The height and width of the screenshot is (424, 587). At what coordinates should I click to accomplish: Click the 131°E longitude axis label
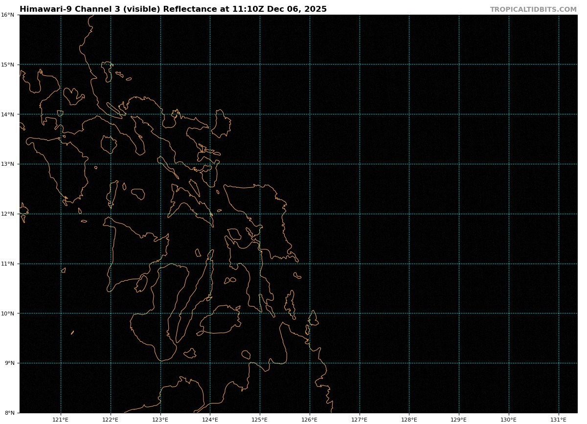[559, 420]
